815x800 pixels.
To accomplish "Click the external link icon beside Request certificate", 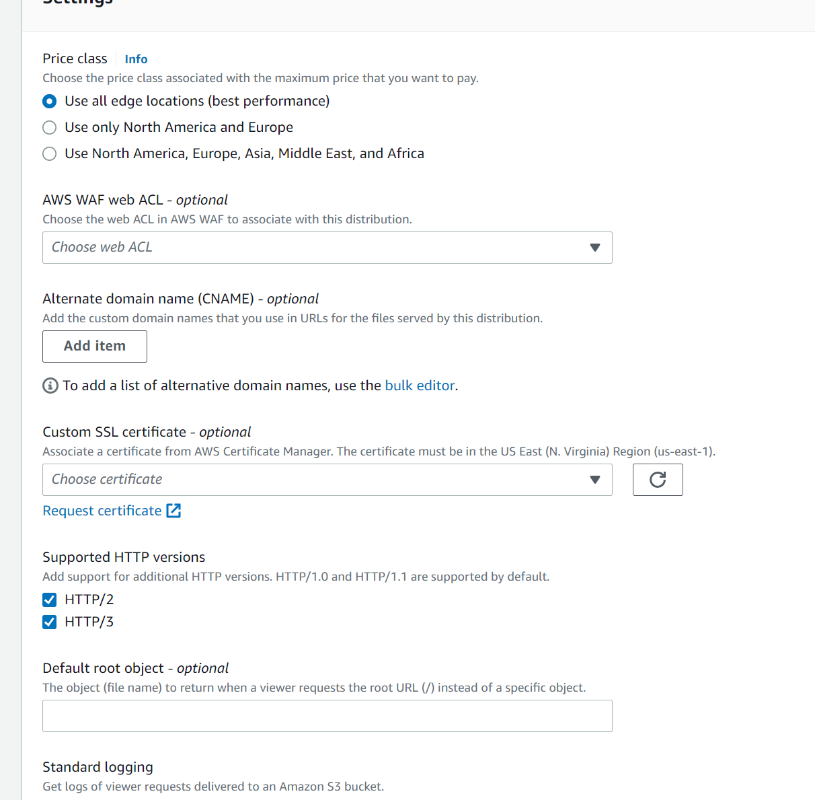I will [173, 511].
